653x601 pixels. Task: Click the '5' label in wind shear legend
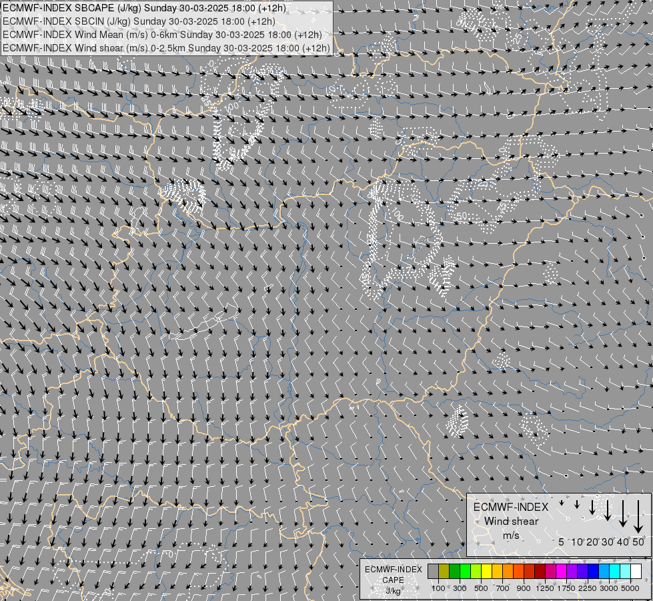coord(562,542)
